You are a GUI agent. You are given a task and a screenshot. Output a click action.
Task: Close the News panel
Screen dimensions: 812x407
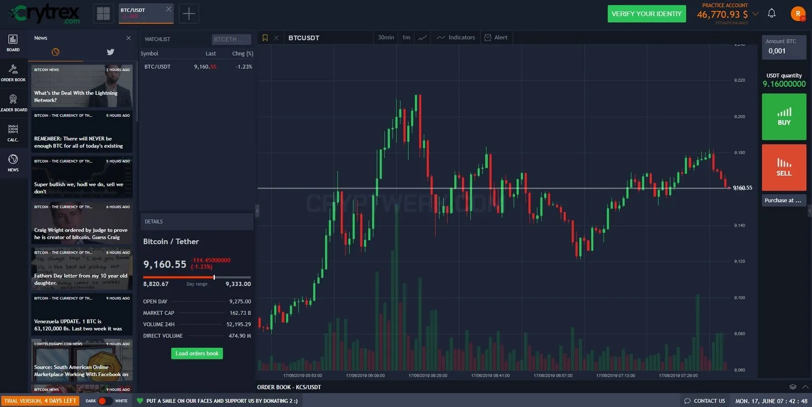(128, 38)
